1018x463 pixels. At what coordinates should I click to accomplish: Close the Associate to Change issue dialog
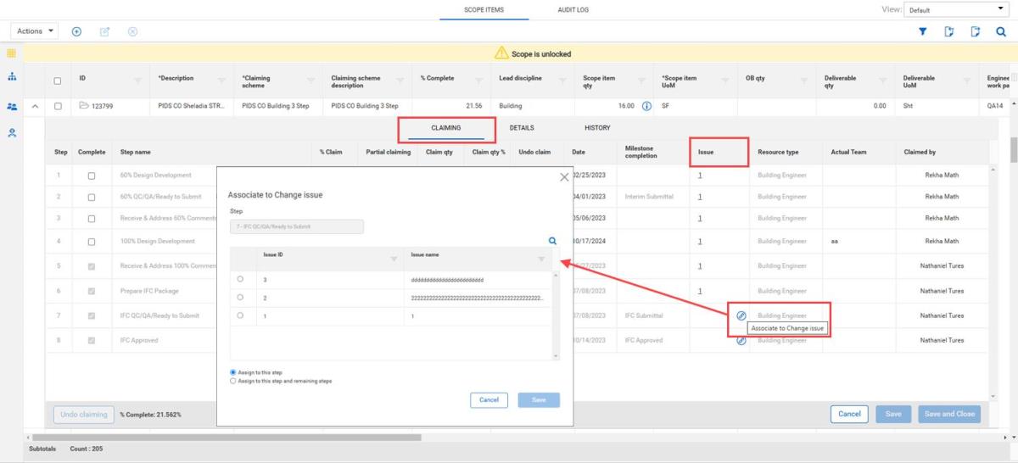(564, 177)
